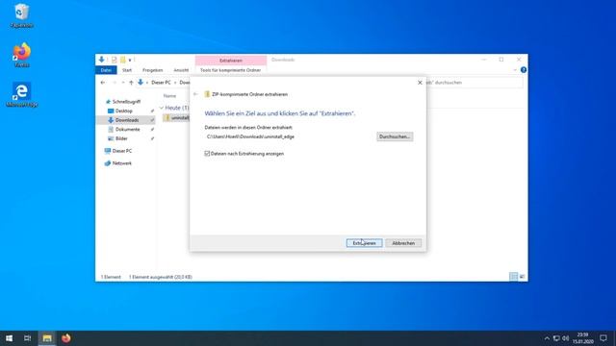Switch to details view in status bar

[513, 277]
